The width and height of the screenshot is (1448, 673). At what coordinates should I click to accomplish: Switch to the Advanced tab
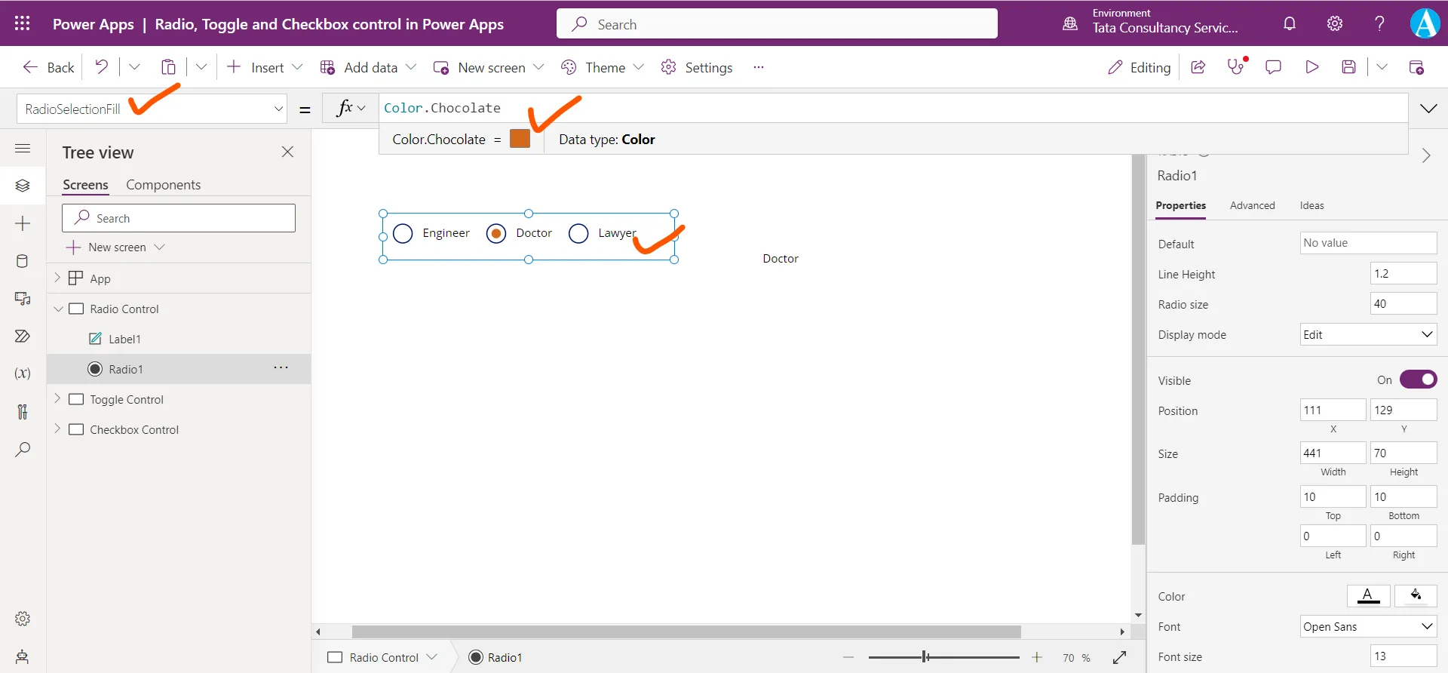1252,205
